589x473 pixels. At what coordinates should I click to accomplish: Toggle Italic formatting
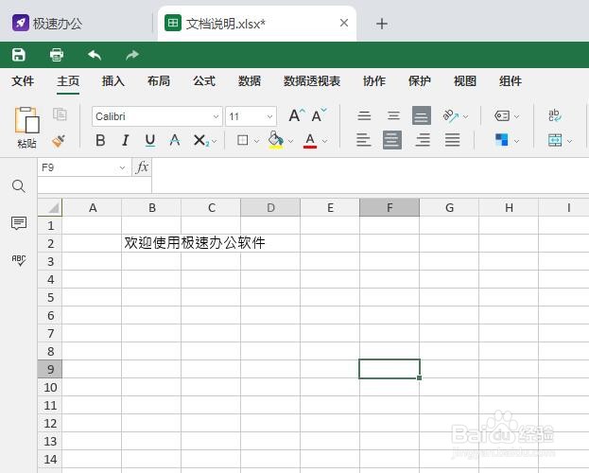point(126,141)
